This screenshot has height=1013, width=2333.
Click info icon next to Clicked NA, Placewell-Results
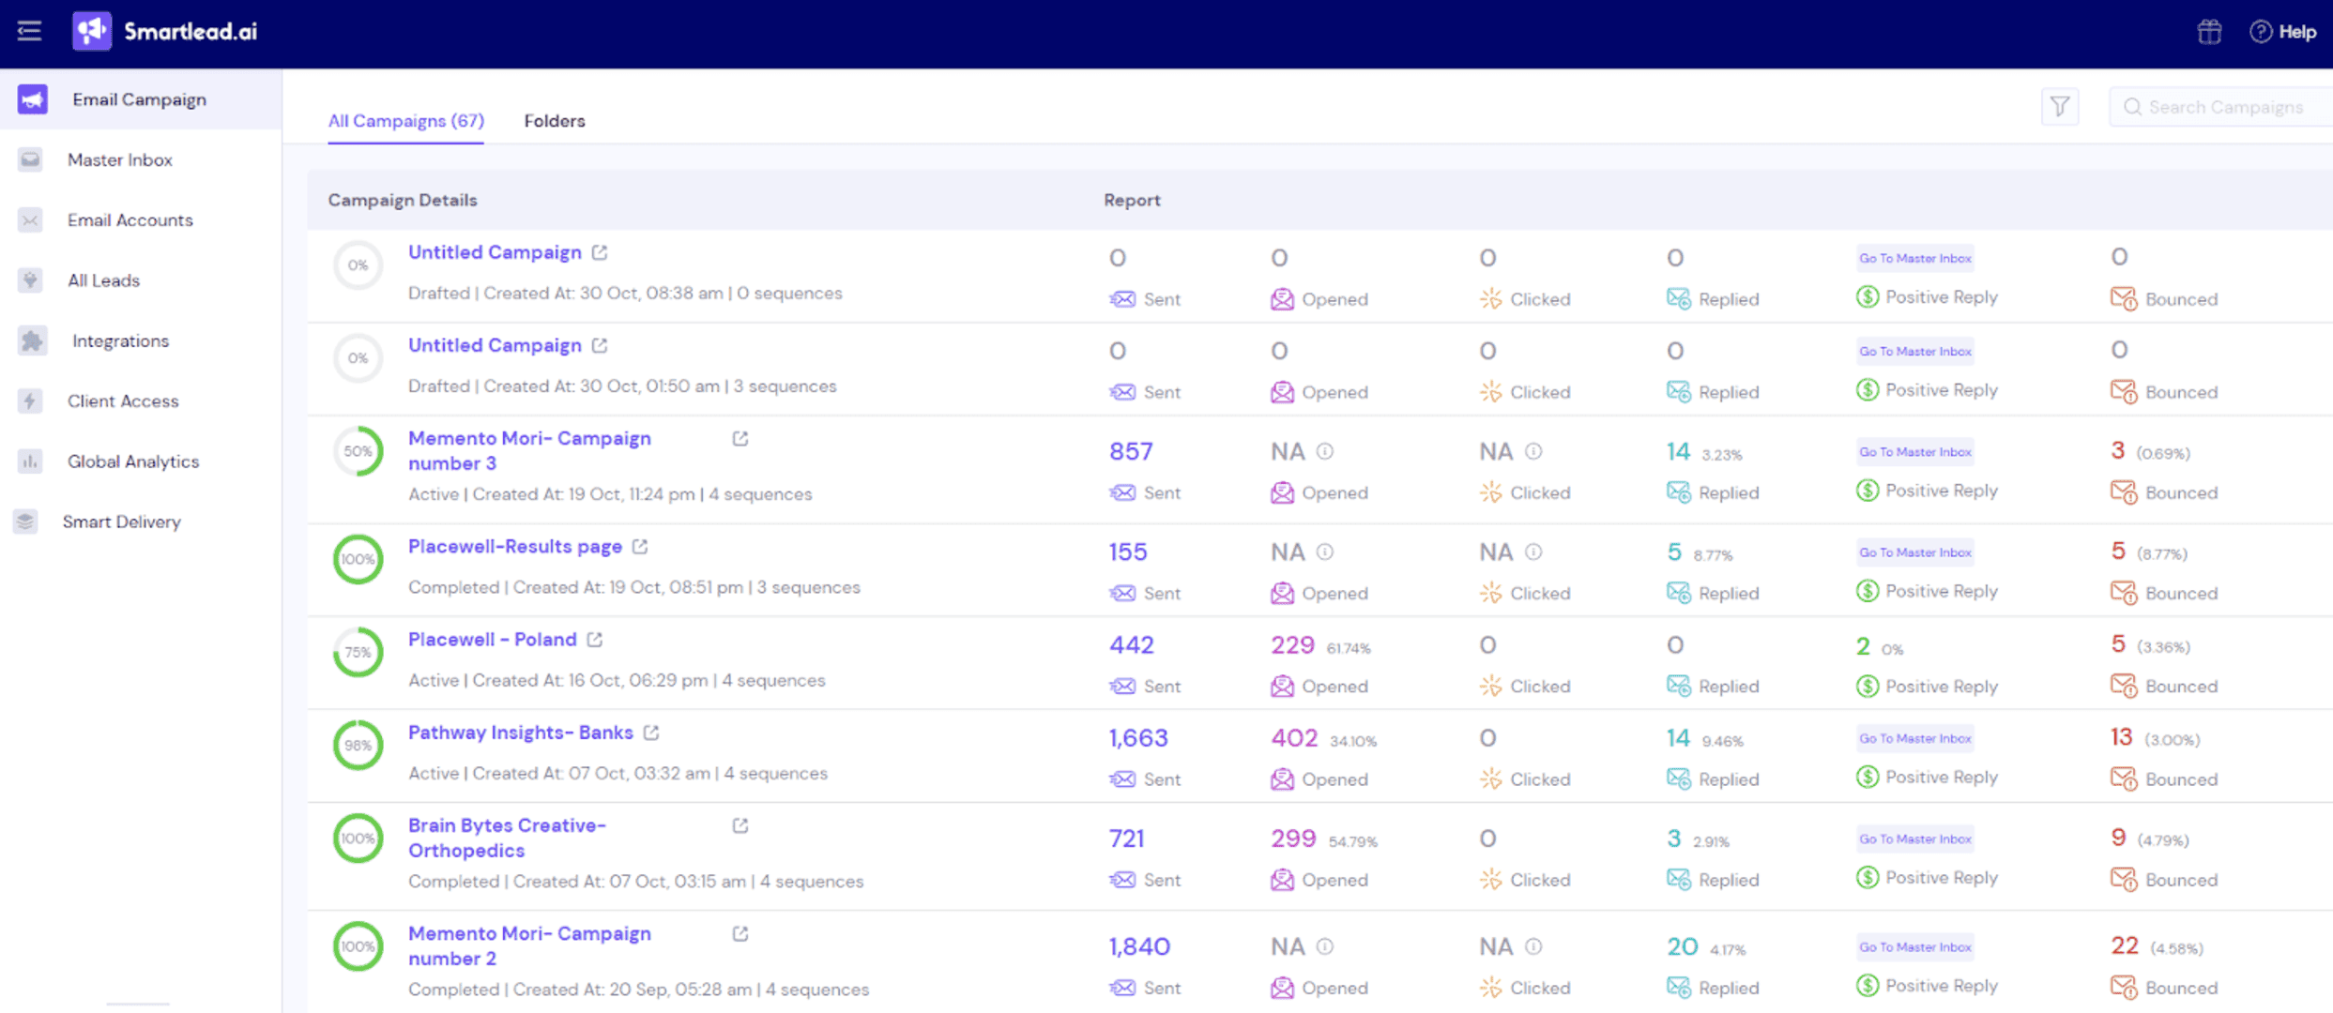point(1533,552)
